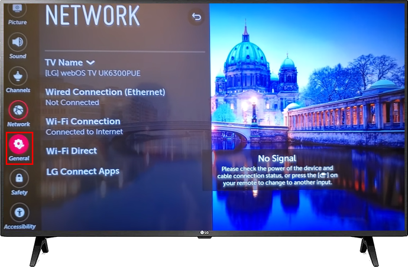Click the 'Sound' sidebar label
This screenshot has height=267, width=408.
point(18,56)
